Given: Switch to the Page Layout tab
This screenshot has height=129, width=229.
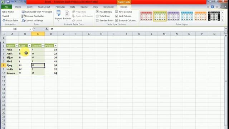Looking at the screenshot, I should point(44,7).
